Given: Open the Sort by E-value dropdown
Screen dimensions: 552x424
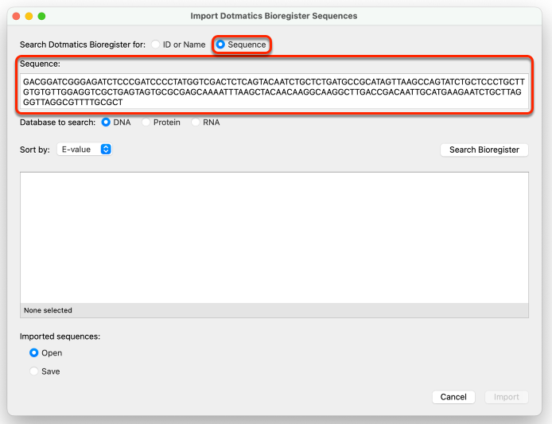Looking at the screenshot, I should click(84, 150).
